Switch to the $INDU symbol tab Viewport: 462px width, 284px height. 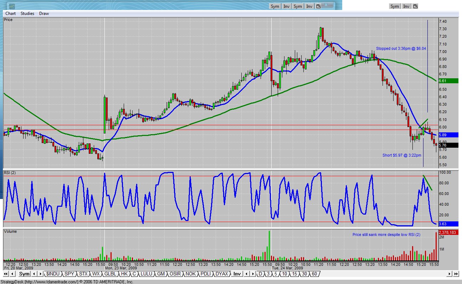[x=53, y=274]
